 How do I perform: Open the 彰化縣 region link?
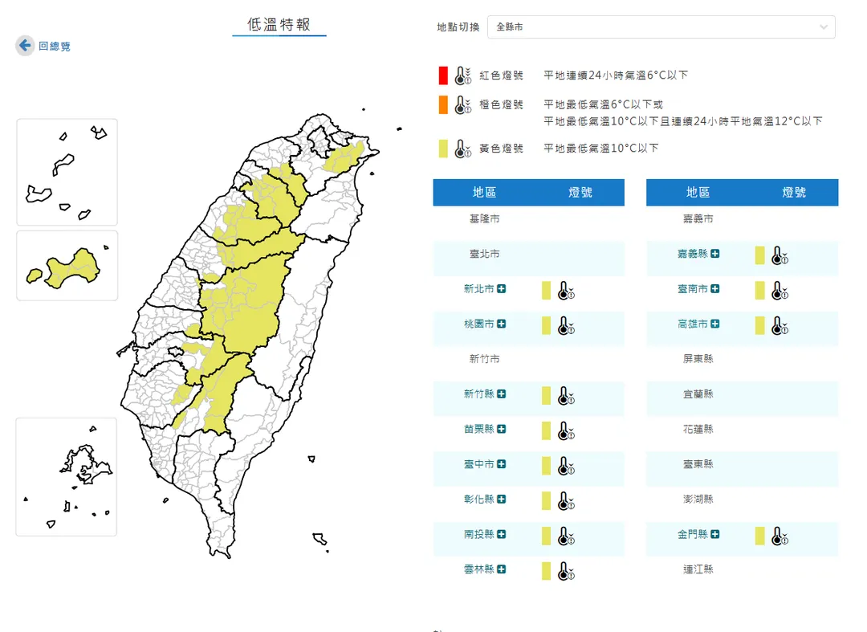478,499
